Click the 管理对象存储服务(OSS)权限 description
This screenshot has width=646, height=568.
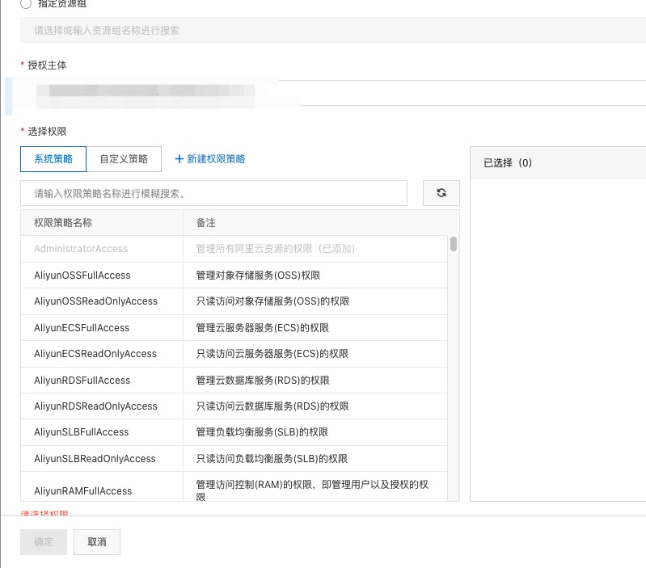tap(258, 275)
